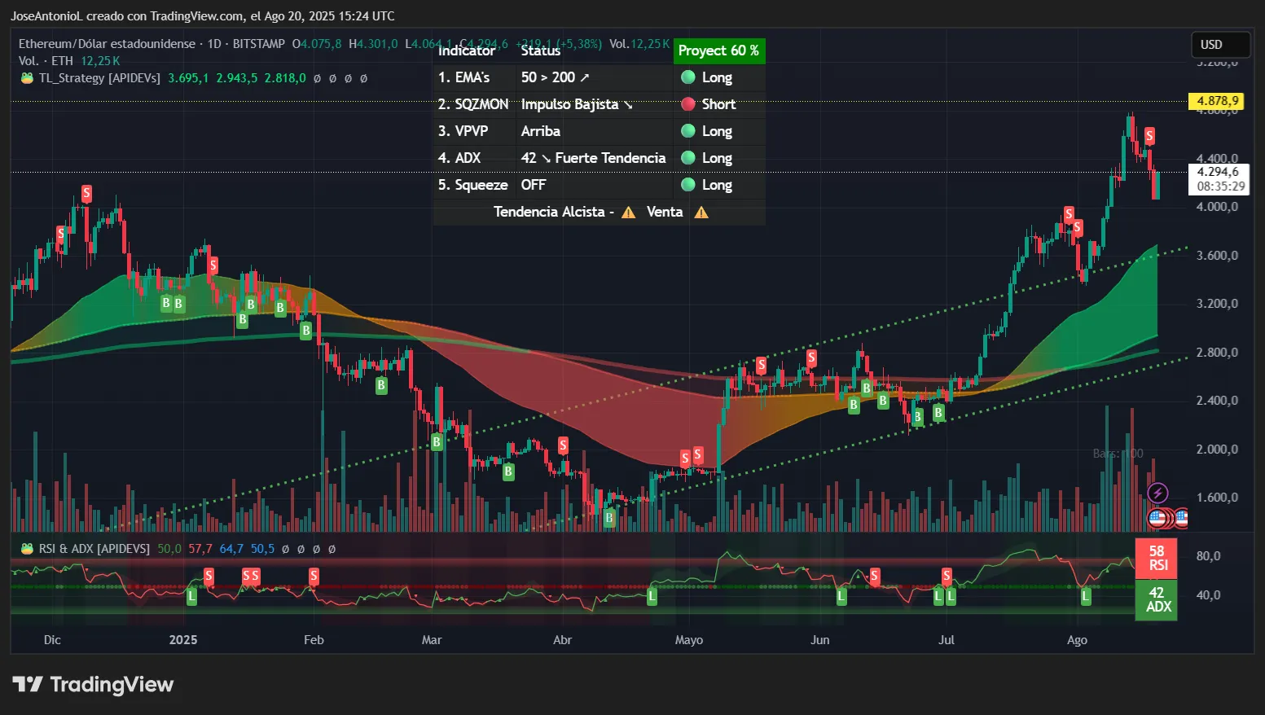This screenshot has width=1265, height=715.
Task: Click the warning triangle next to Venta
Action: point(701,211)
